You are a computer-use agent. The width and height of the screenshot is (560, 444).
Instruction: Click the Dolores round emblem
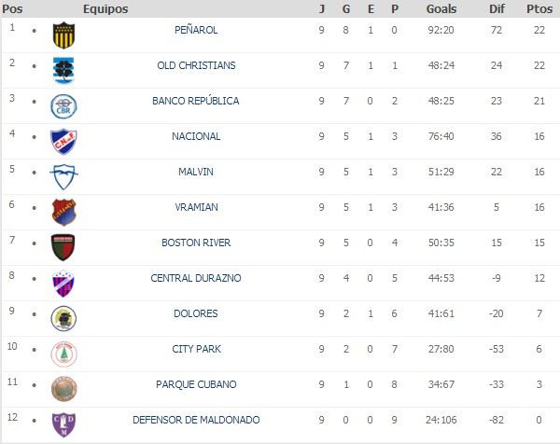coord(63,318)
